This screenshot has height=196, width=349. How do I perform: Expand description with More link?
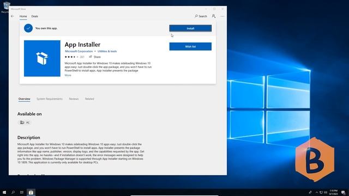click(68, 75)
